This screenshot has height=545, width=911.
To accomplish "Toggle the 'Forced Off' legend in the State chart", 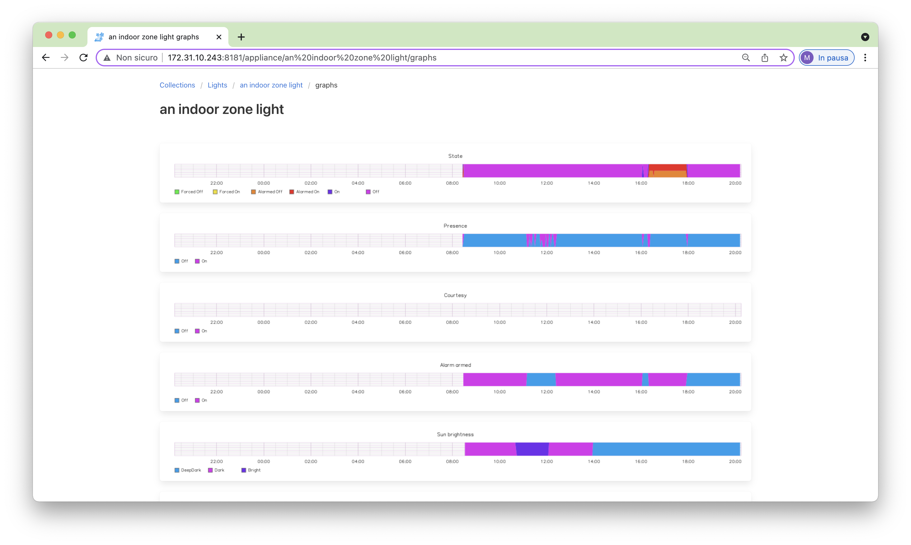I will click(189, 192).
